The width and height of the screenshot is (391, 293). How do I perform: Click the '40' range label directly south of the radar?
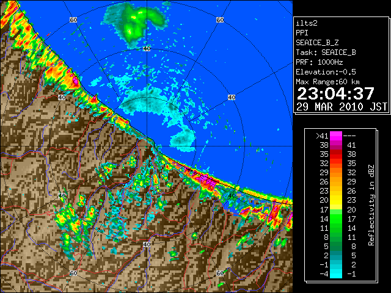pyautogui.click(x=147, y=244)
